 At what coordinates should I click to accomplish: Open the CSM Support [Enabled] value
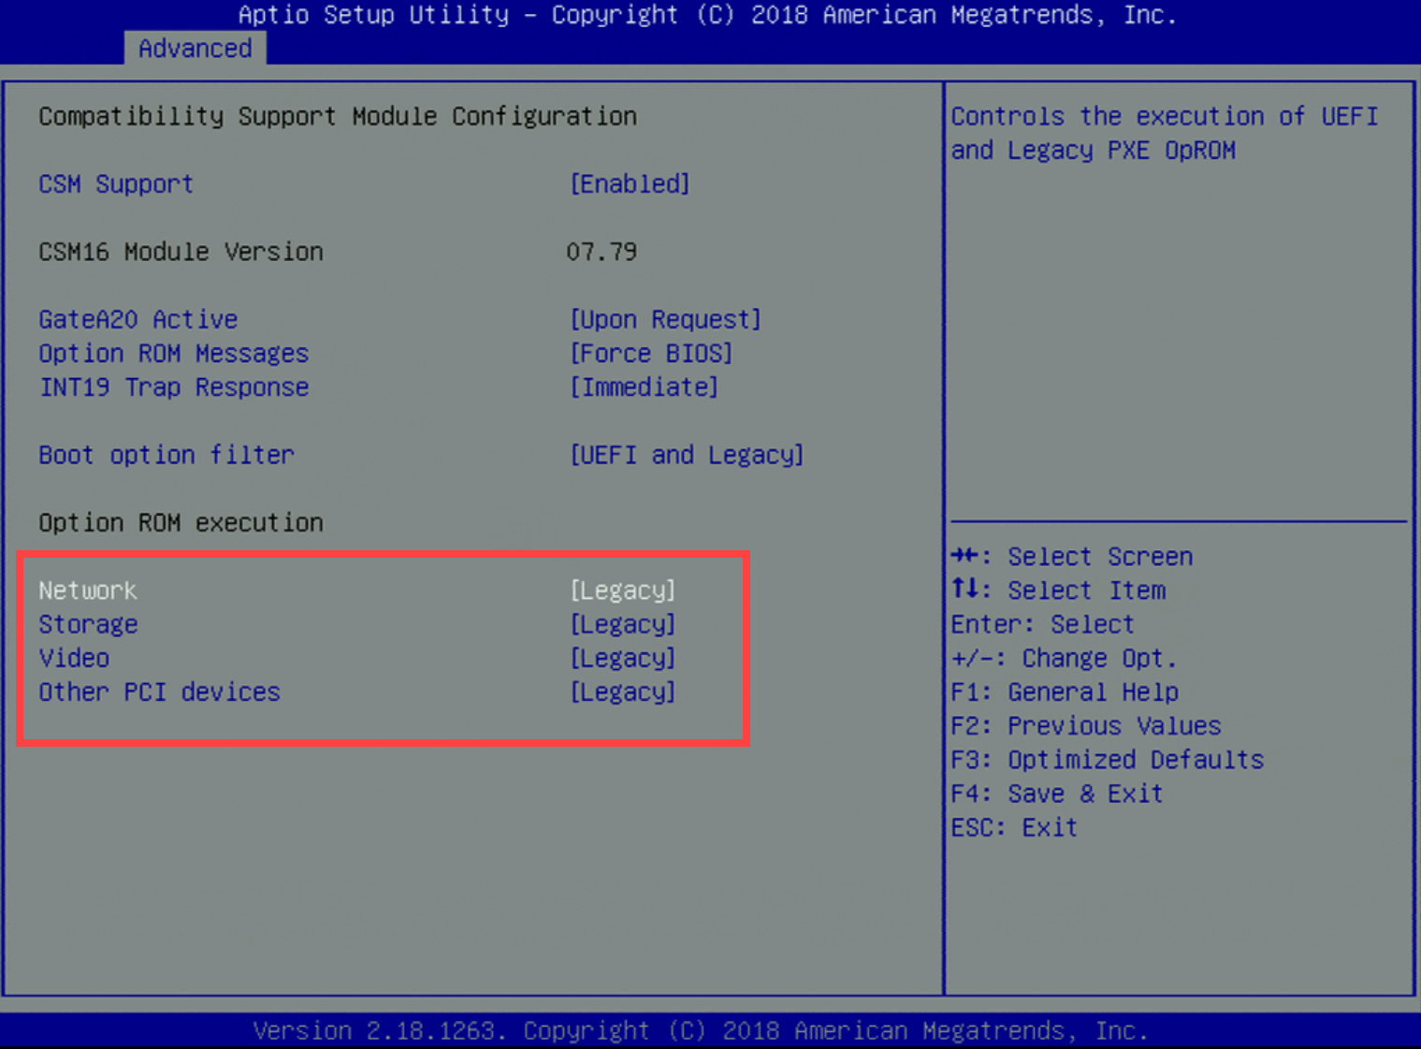click(630, 183)
